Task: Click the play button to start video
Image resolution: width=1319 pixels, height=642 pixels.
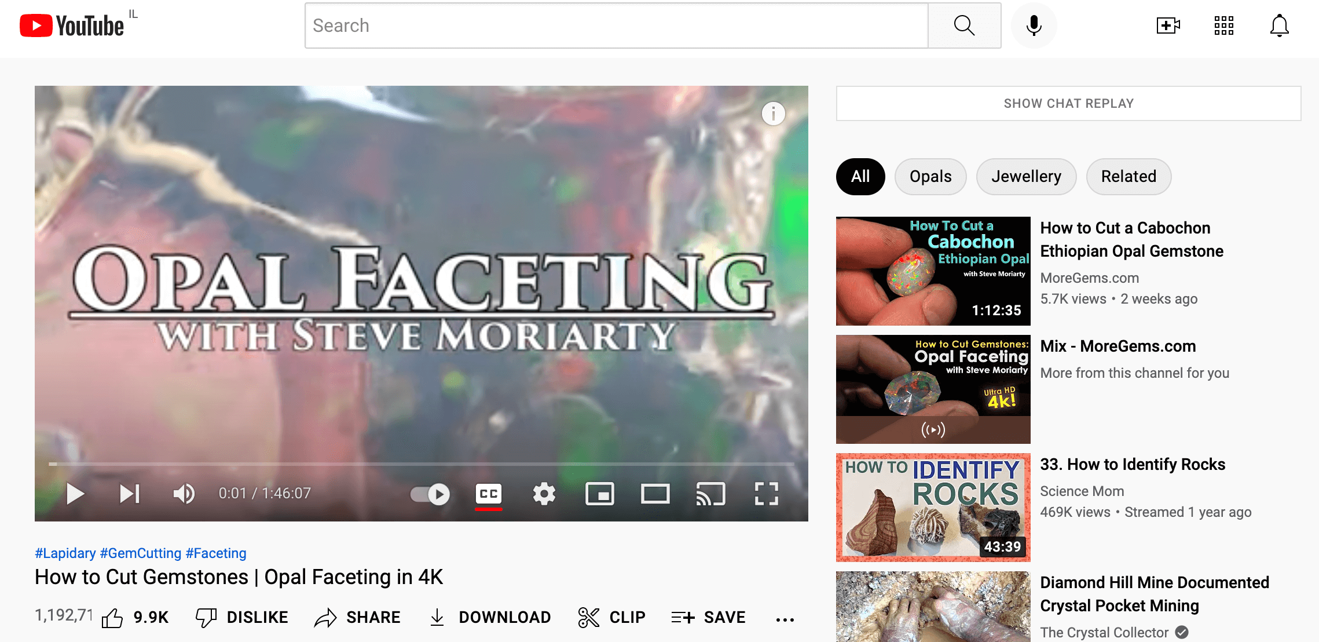Action: pos(74,493)
